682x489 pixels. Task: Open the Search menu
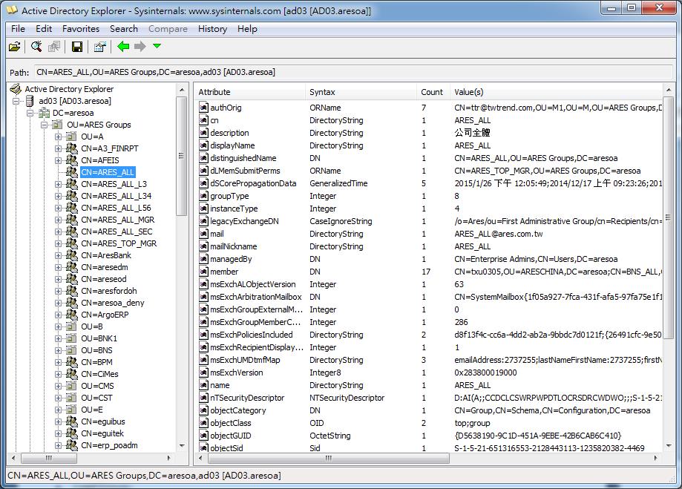(123, 29)
